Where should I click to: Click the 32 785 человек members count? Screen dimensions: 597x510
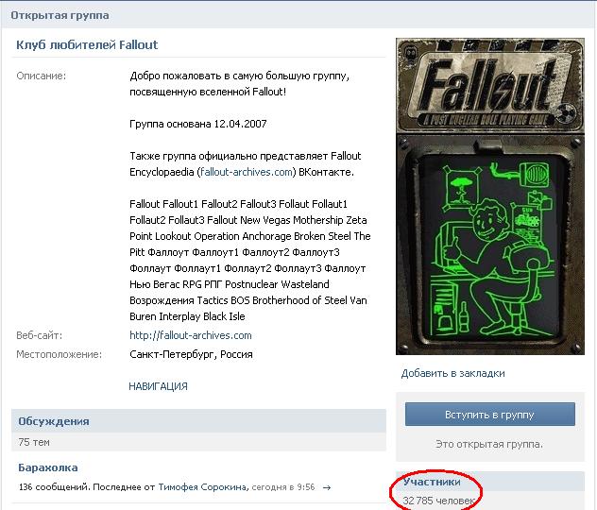click(438, 501)
